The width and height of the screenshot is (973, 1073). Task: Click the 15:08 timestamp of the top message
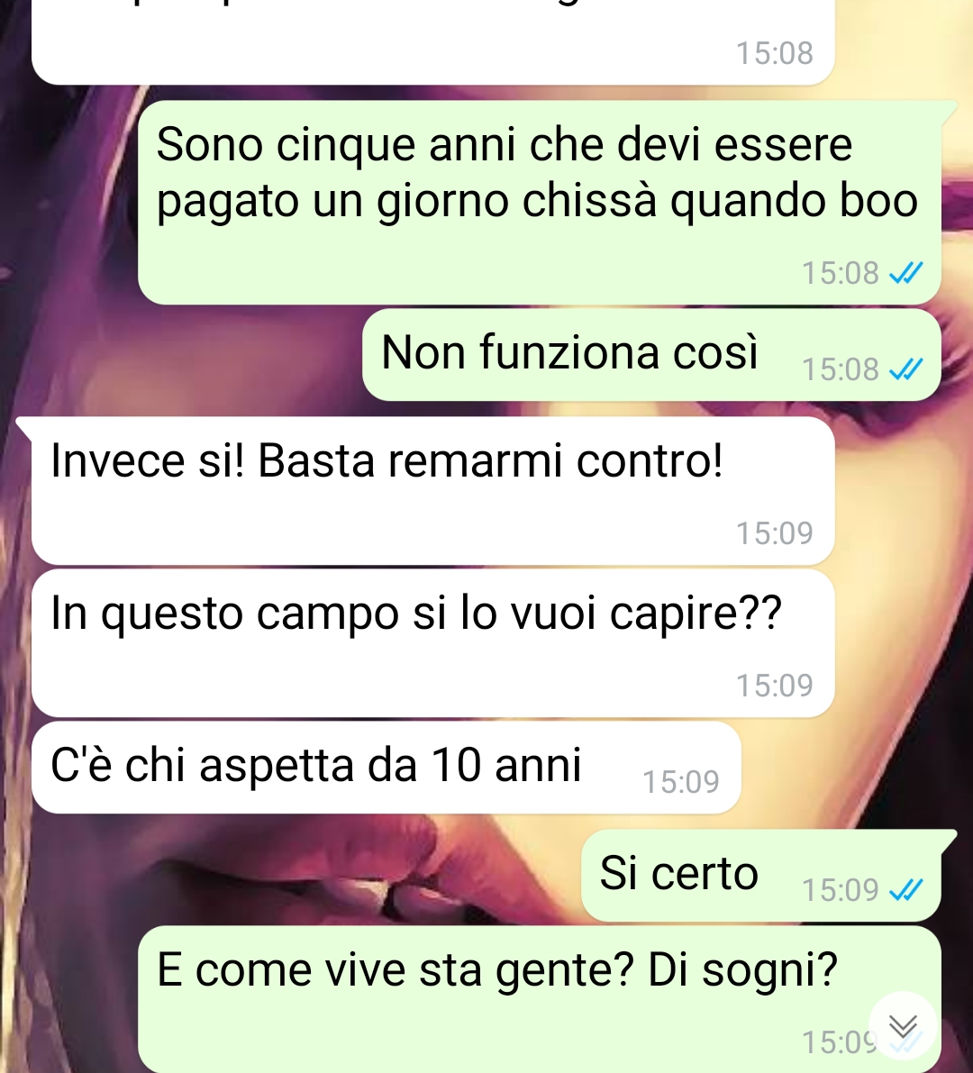tap(775, 53)
